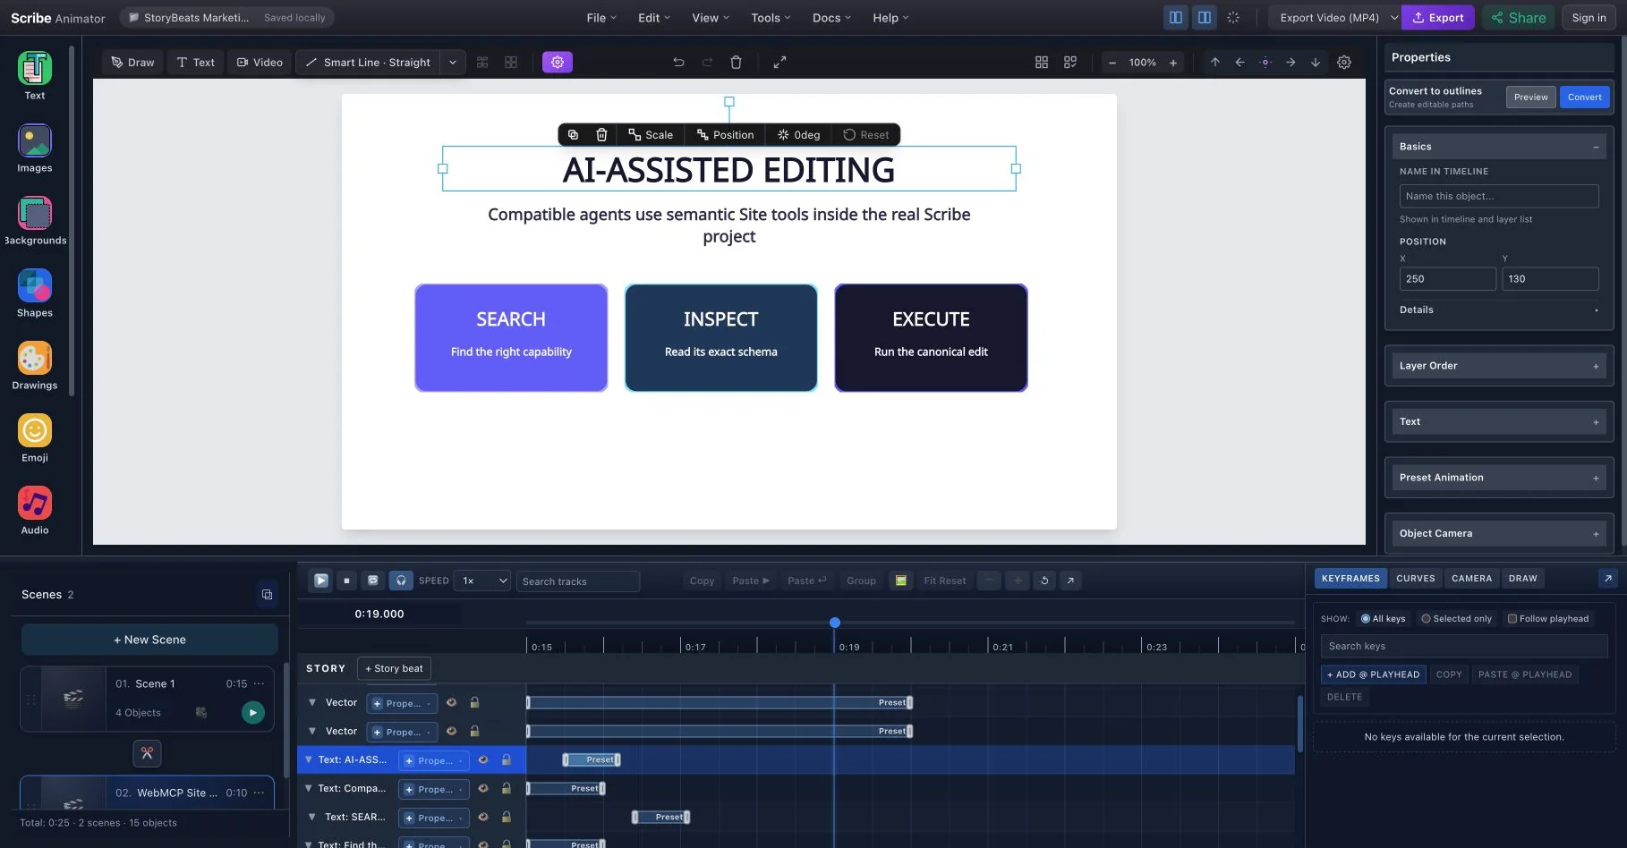The height and width of the screenshot is (848, 1627).
Task: Open the Export Video (MP4) format dropdown
Action: (1337, 17)
